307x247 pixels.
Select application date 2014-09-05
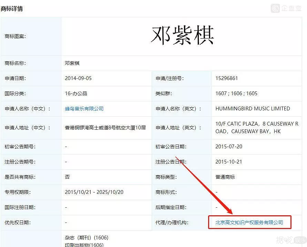click(x=78, y=78)
